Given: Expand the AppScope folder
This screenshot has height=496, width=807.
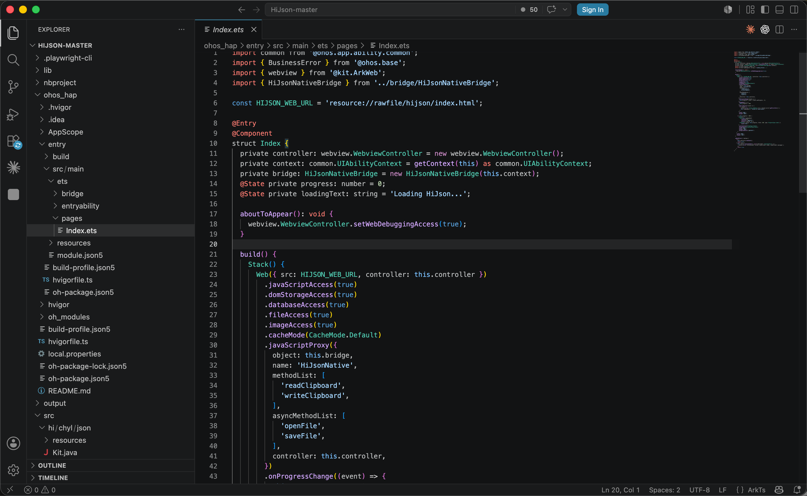Looking at the screenshot, I should tap(111, 132).
